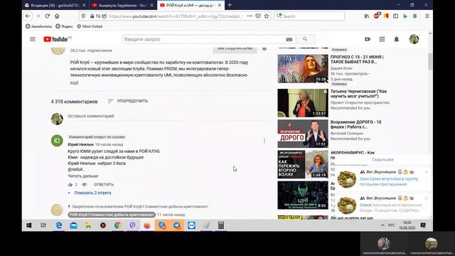Click the page vertical scrollbar thumb
The image size is (455, 256).
point(429,61)
